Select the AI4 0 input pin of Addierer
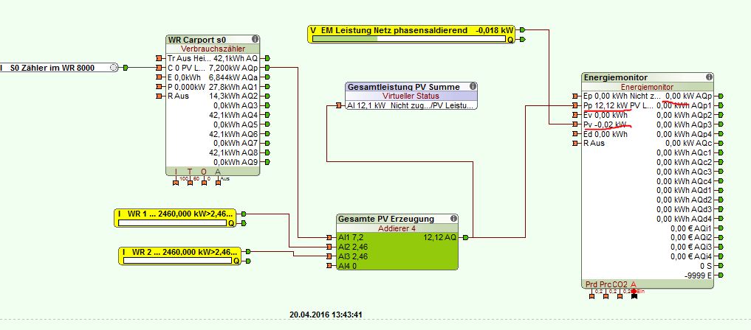The height and width of the screenshot is (330, 751). pos(329,266)
